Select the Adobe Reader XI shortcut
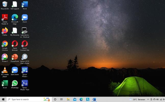165x102 pixels. (5, 19)
